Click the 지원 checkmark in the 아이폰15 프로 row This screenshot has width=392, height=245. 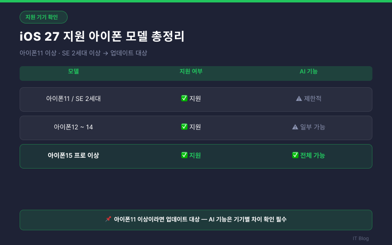coord(184,155)
